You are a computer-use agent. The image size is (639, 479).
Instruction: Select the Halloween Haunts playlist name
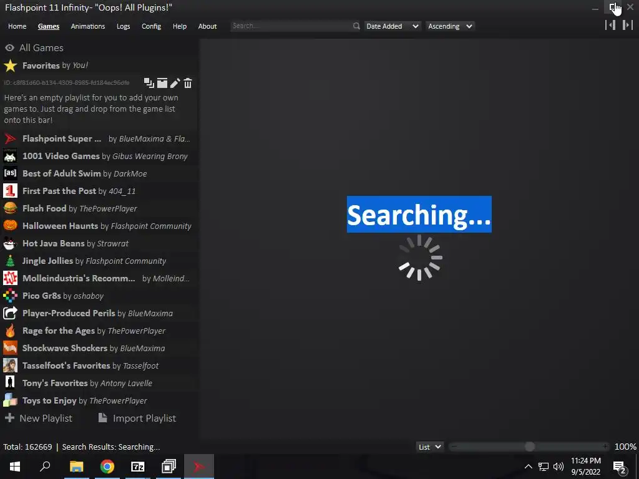[61, 226]
